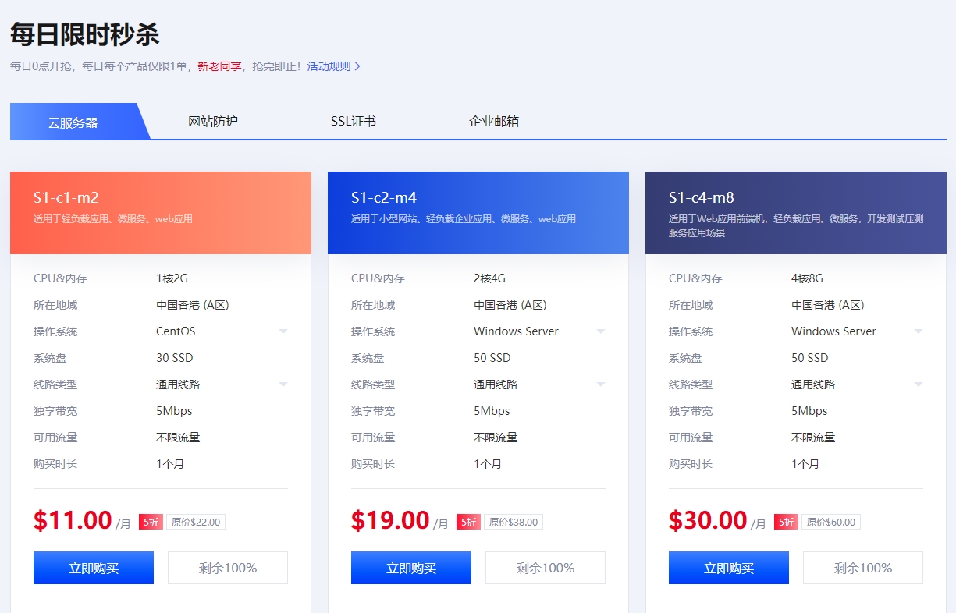Expand 通用线路 dropdown on S1-c2-m4 card
Viewport: 956px width, 613px height.
tap(539, 384)
